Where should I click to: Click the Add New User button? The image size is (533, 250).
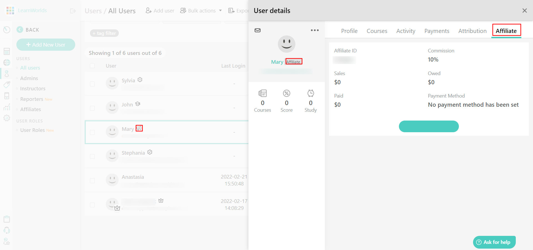(x=46, y=45)
